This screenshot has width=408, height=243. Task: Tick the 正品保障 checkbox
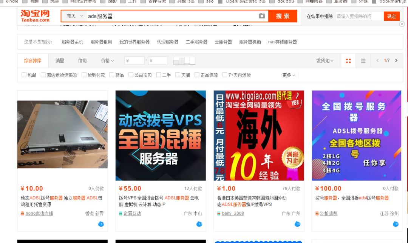[197, 75]
